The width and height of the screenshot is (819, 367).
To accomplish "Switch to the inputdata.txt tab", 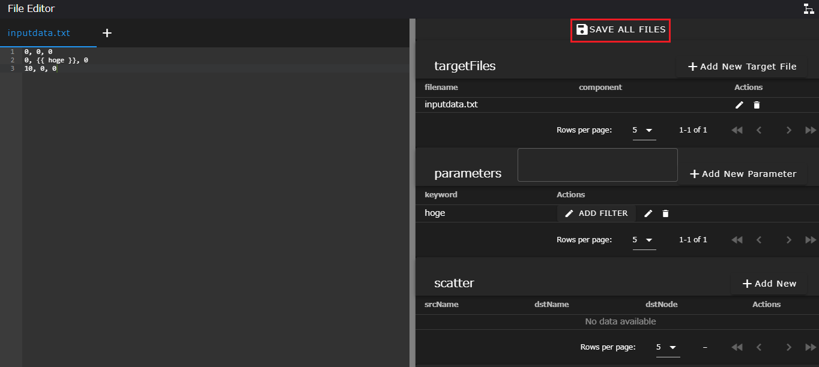I will (x=39, y=33).
